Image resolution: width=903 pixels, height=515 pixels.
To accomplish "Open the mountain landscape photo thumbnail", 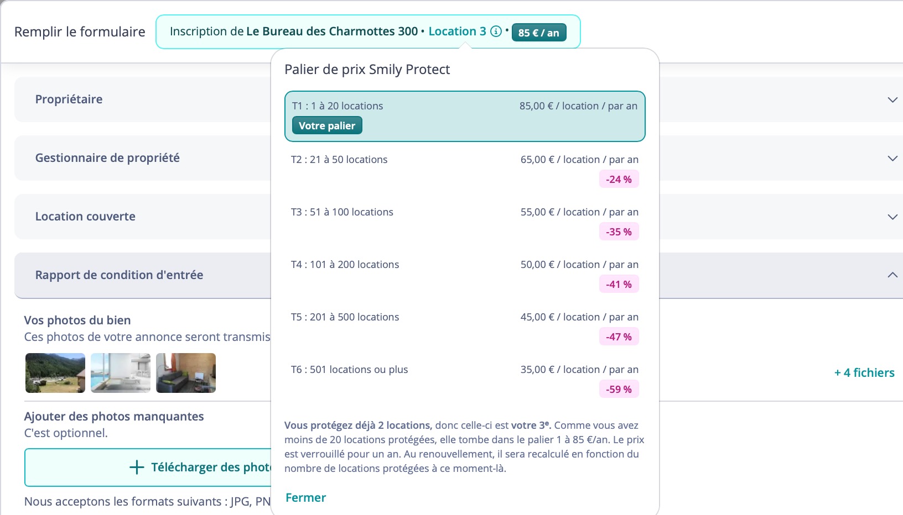I will tap(55, 373).
